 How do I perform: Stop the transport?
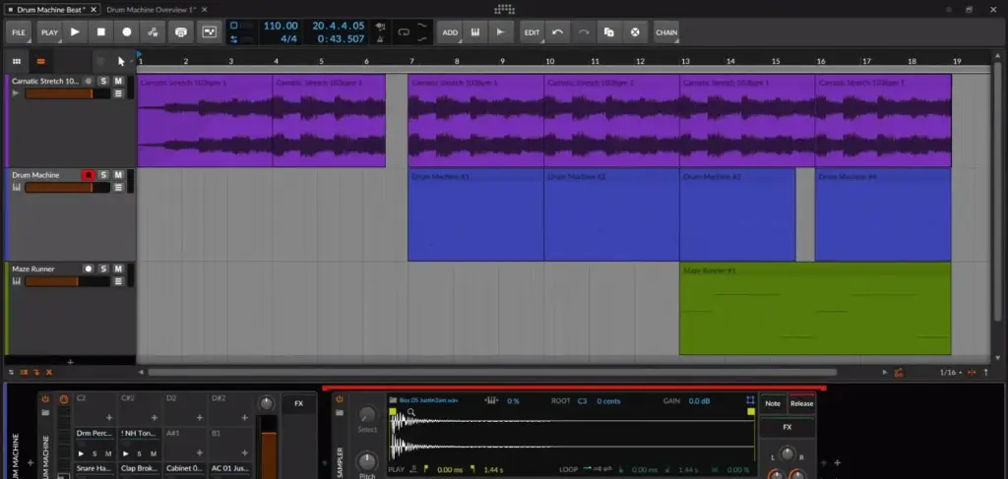101,32
